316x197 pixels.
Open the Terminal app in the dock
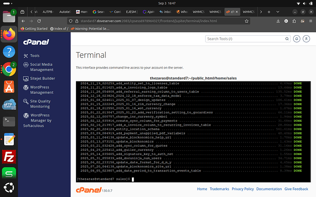[x=9, y=122]
